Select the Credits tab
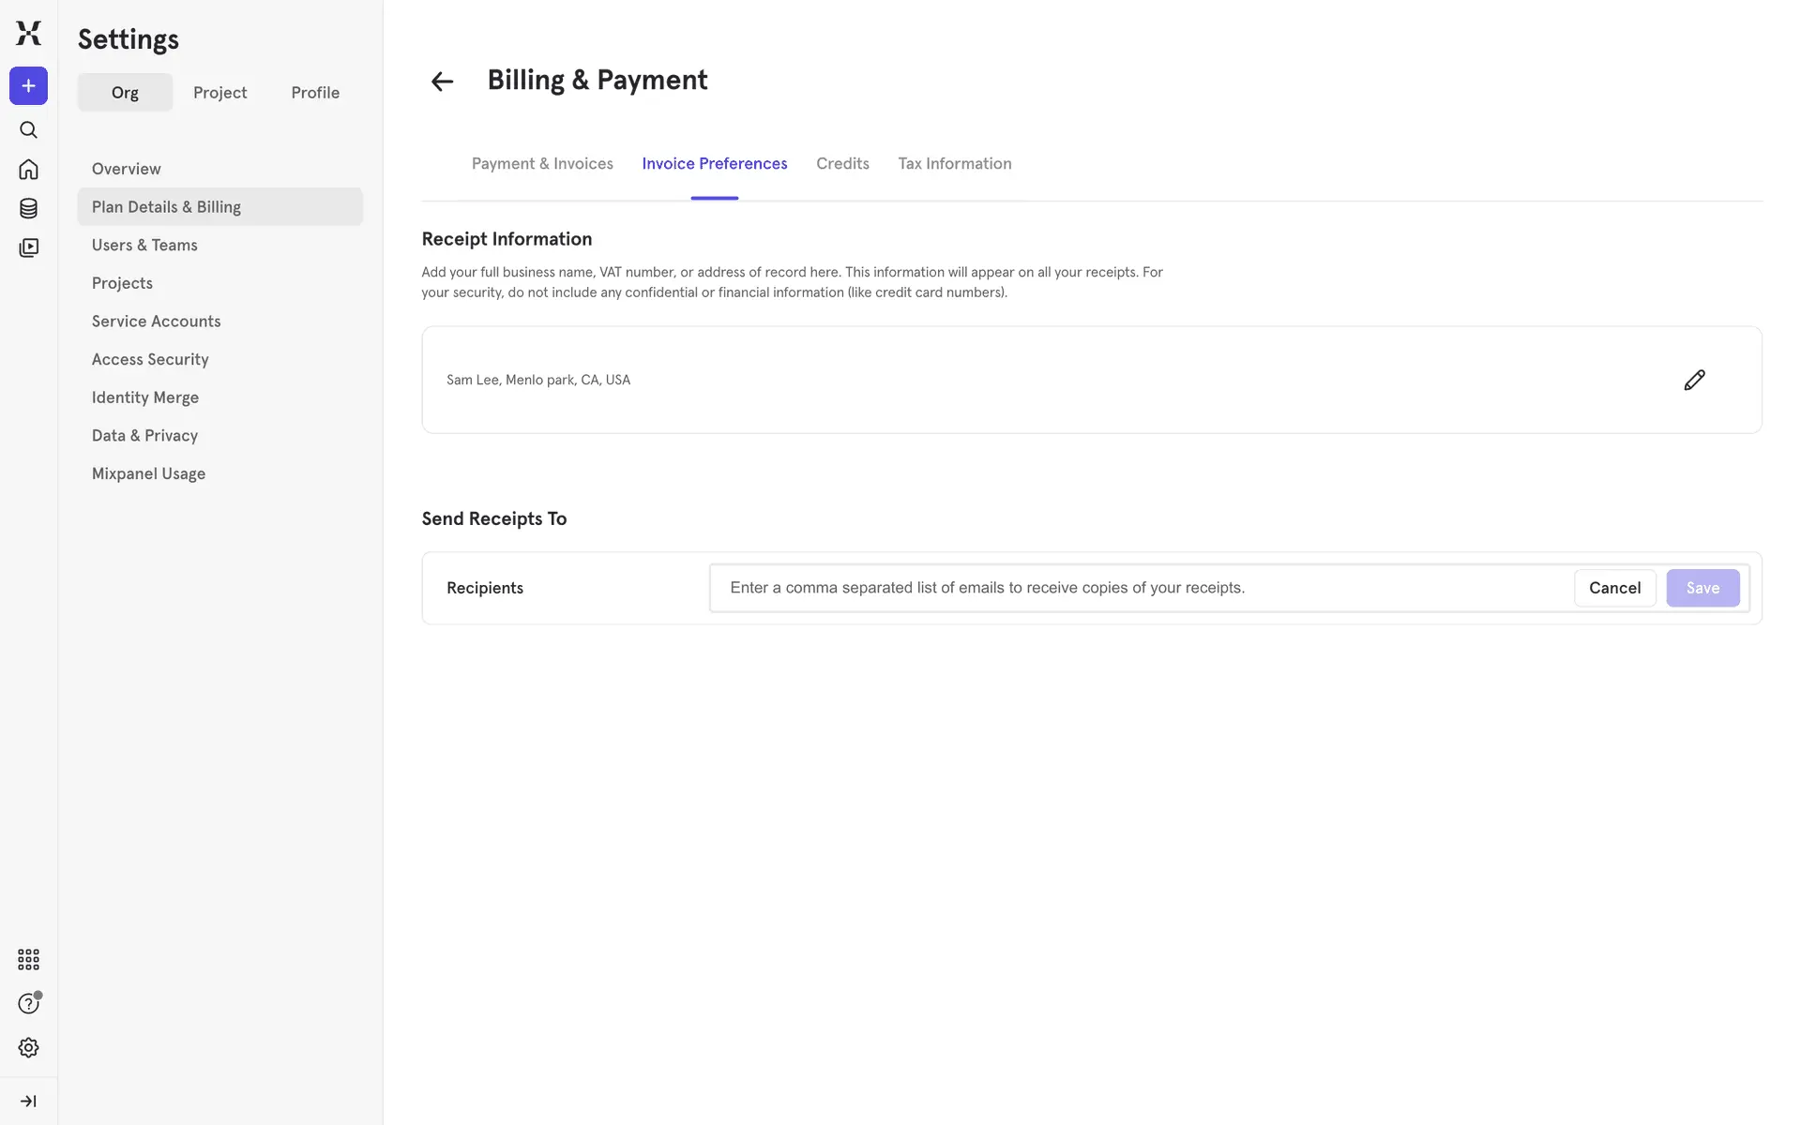Screen dimensions: 1801x1125 (842, 163)
